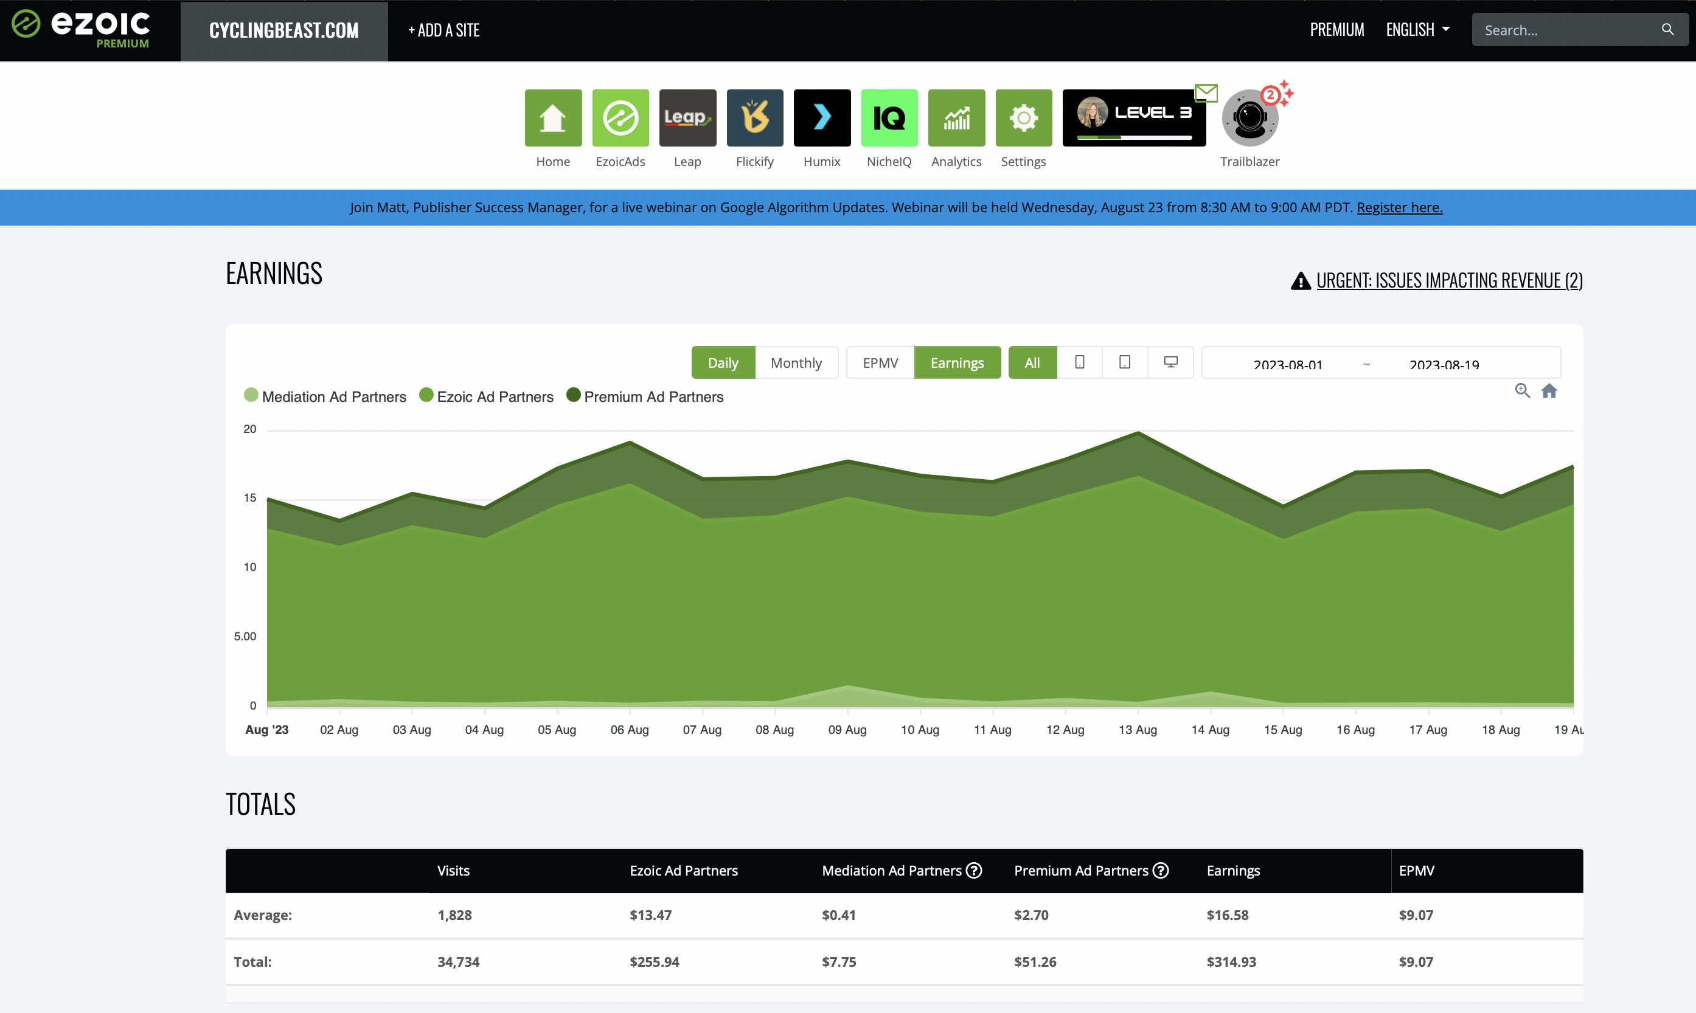Click the average earnings $16.58 cell

pos(1227,914)
